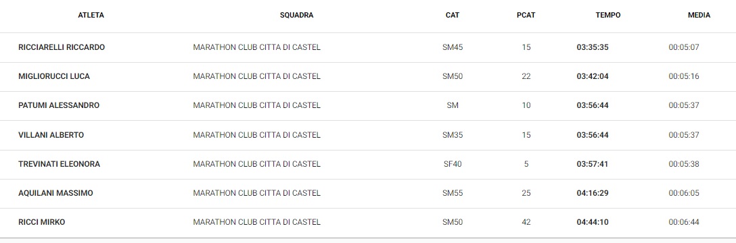Image resolution: width=736 pixels, height=243 pixels.
Task: Select average pace 00:06:44
Action: 684,222
